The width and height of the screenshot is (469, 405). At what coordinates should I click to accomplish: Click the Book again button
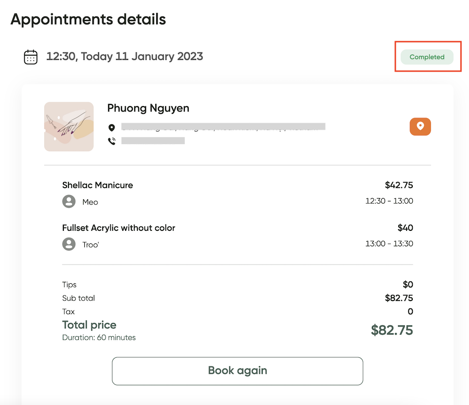237,371
